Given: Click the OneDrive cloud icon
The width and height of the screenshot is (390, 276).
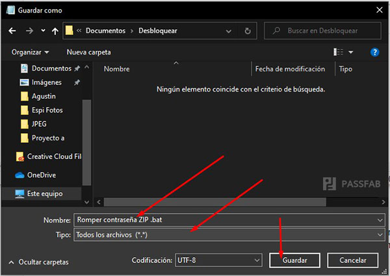Looking at the screenshot, I should (x=19, y=175).
